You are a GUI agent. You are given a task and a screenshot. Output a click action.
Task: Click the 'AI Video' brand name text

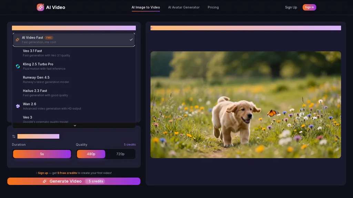coord(56,8)
